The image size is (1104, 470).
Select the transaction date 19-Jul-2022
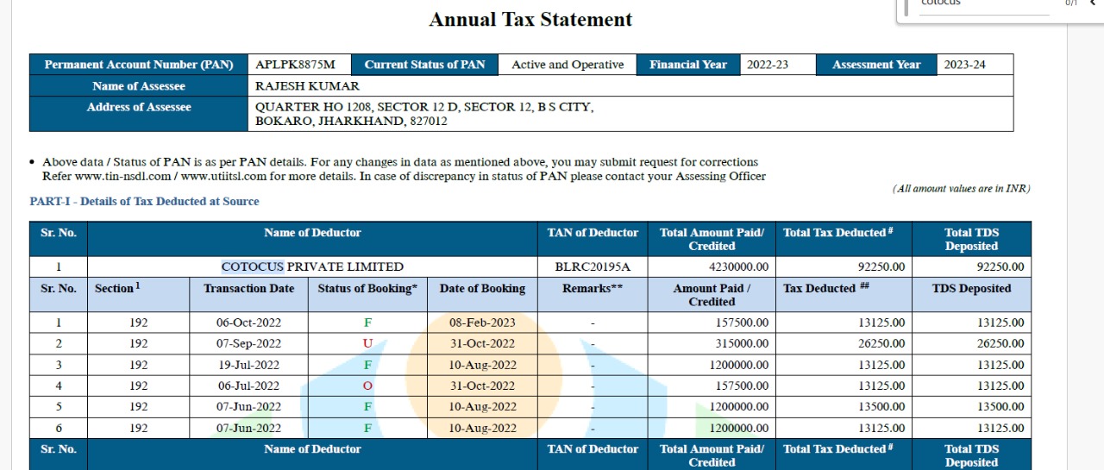pyautogui.click(x=248, y=365)
